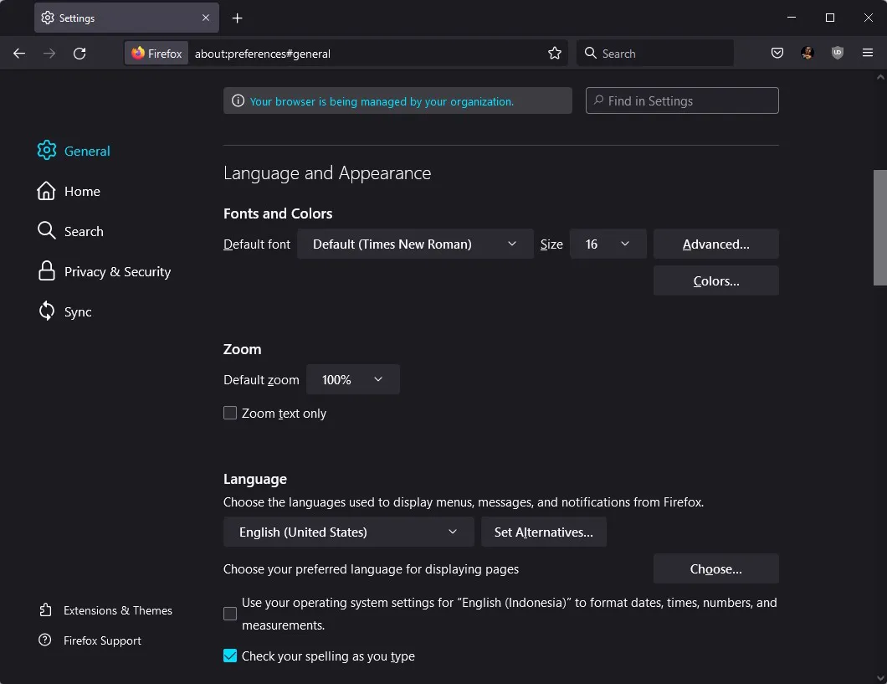Open a new browser tab
887x684 pixels.
click(238, 18)
